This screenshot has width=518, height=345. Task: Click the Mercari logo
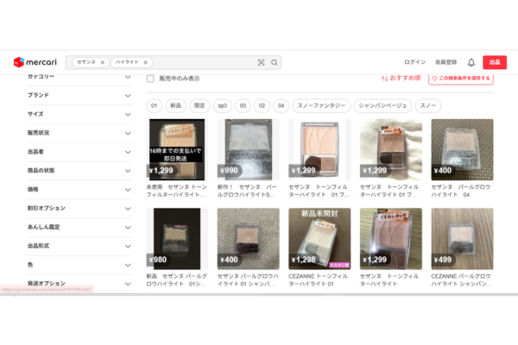coord(35,62)
